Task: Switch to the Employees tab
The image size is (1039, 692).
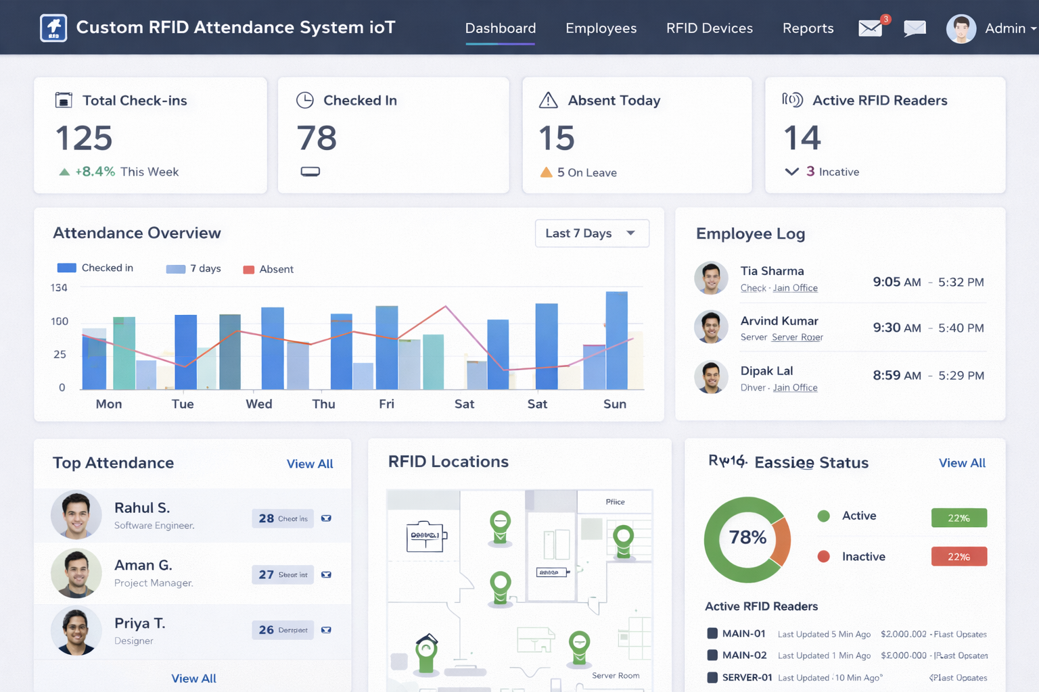Action: (601, 28)
